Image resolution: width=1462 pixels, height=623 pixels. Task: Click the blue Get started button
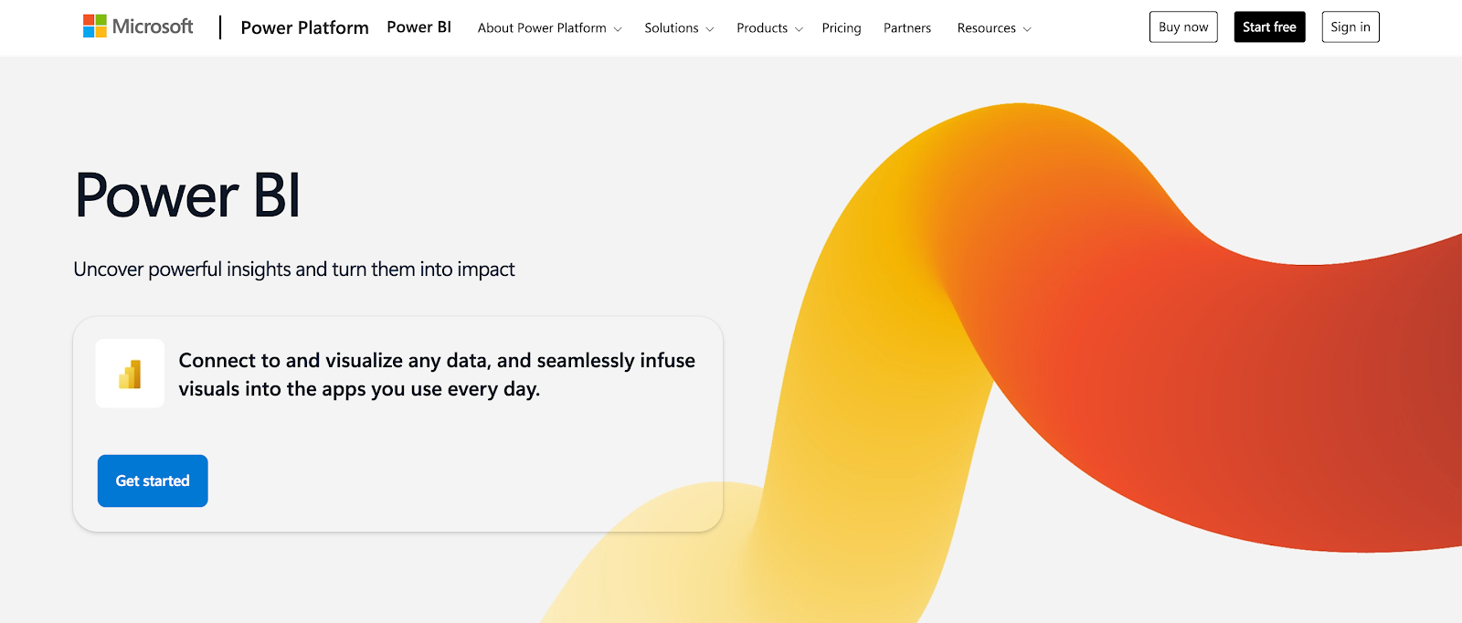tap(153, 480)
